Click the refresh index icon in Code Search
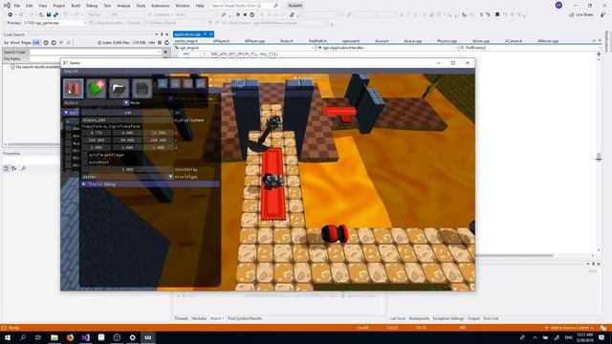Screen dimensions: 612x344 coord(166,42)
